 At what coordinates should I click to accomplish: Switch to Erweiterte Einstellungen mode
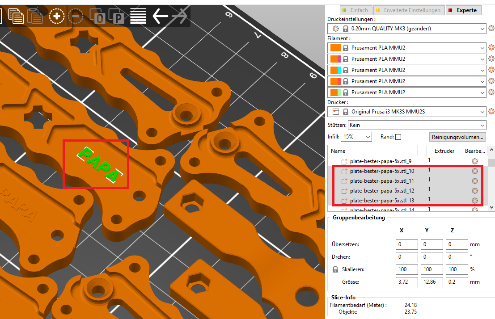409,10
